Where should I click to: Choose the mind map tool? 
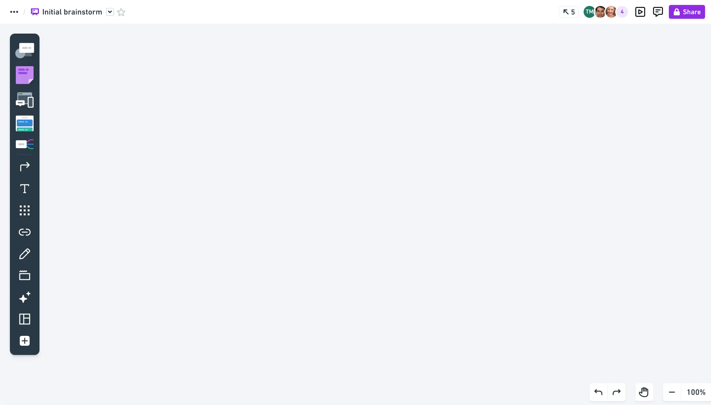(25, 144)
